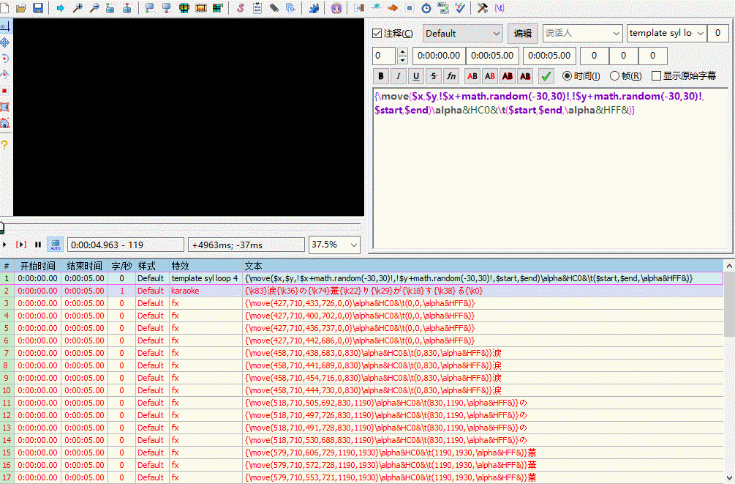Image resolution: width=735 pixels, height=484 pixels.
Task: Open the options hammer and wrench icon
Action: (483, 8)
